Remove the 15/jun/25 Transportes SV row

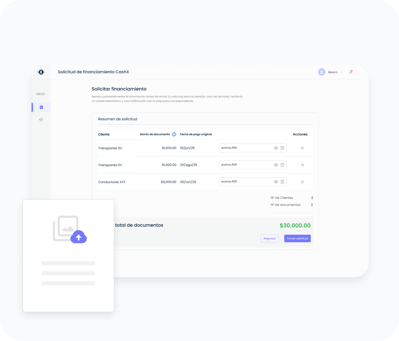click(x=302, y=148)
